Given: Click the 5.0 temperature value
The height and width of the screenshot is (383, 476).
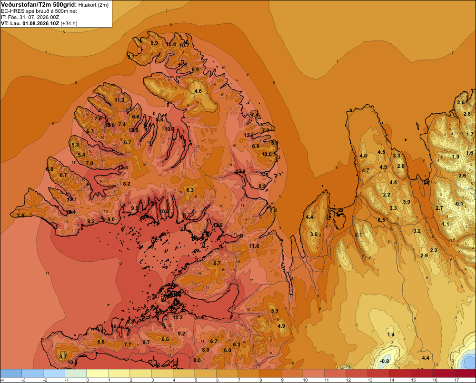Looking at the screenshot, I should (275, 143).
